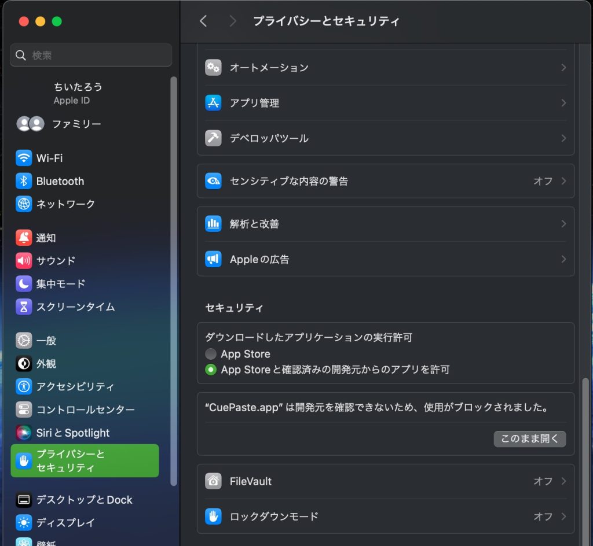Go to スクリーンタイム settings pane

(x=85, y=307)
